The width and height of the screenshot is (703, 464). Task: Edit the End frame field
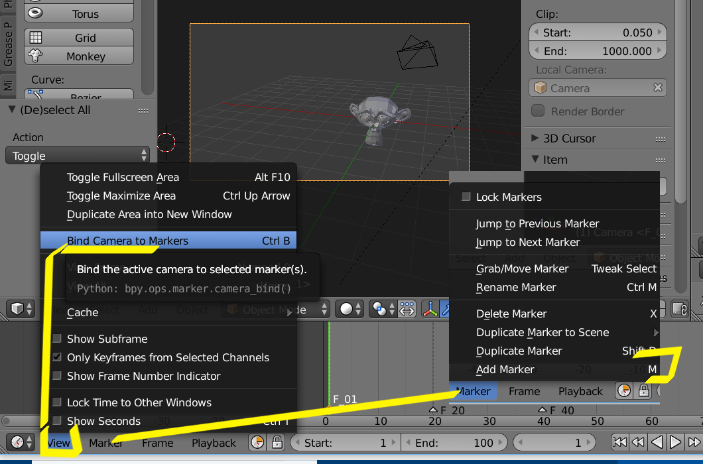(454, 443)
